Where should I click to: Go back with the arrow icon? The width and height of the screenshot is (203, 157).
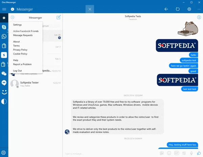pos(166,9)
